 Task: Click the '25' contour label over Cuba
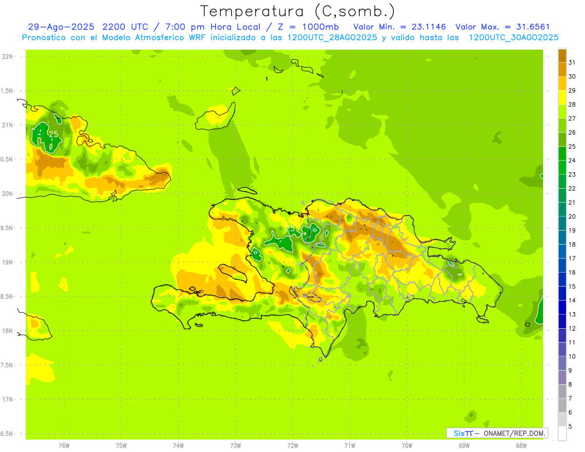(x=53, y=134)
